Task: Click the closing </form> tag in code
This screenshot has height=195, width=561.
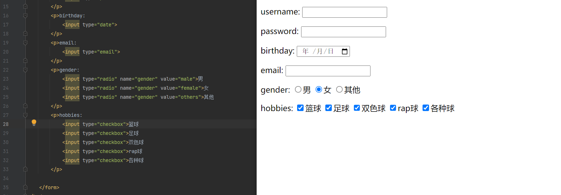Action: pos(49,187)
